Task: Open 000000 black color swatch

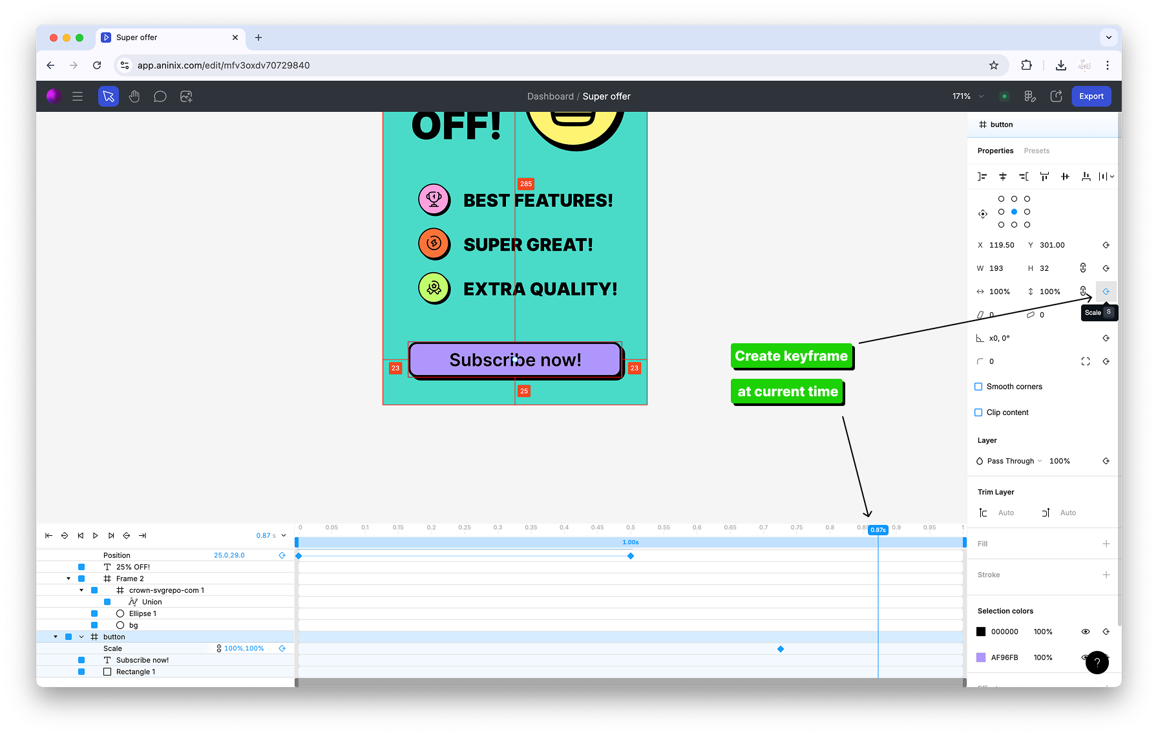Action: coord(981,632)
